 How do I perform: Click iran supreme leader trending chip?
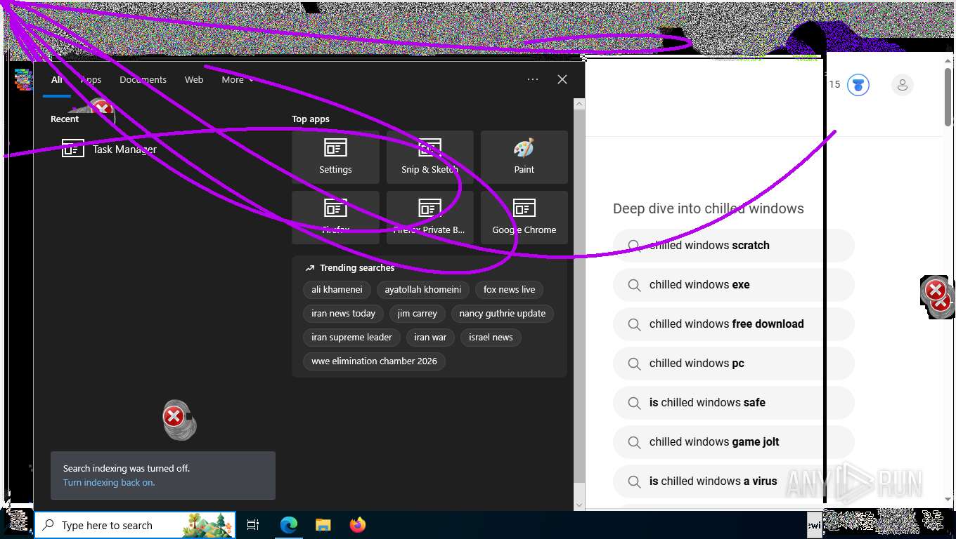click(x=351, y=337)
